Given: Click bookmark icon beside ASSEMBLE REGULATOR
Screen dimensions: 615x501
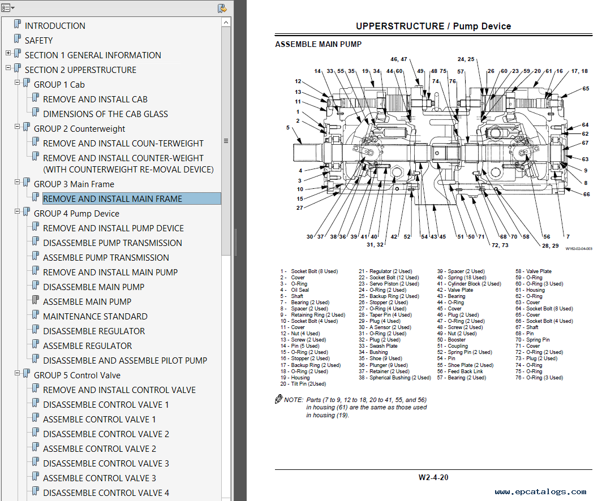Looking at the screenshot, I should [x=35, y=344].
